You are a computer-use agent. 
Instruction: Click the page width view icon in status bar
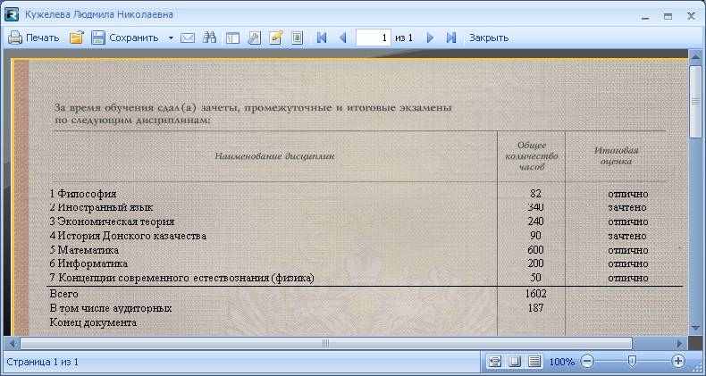point(495,361)
